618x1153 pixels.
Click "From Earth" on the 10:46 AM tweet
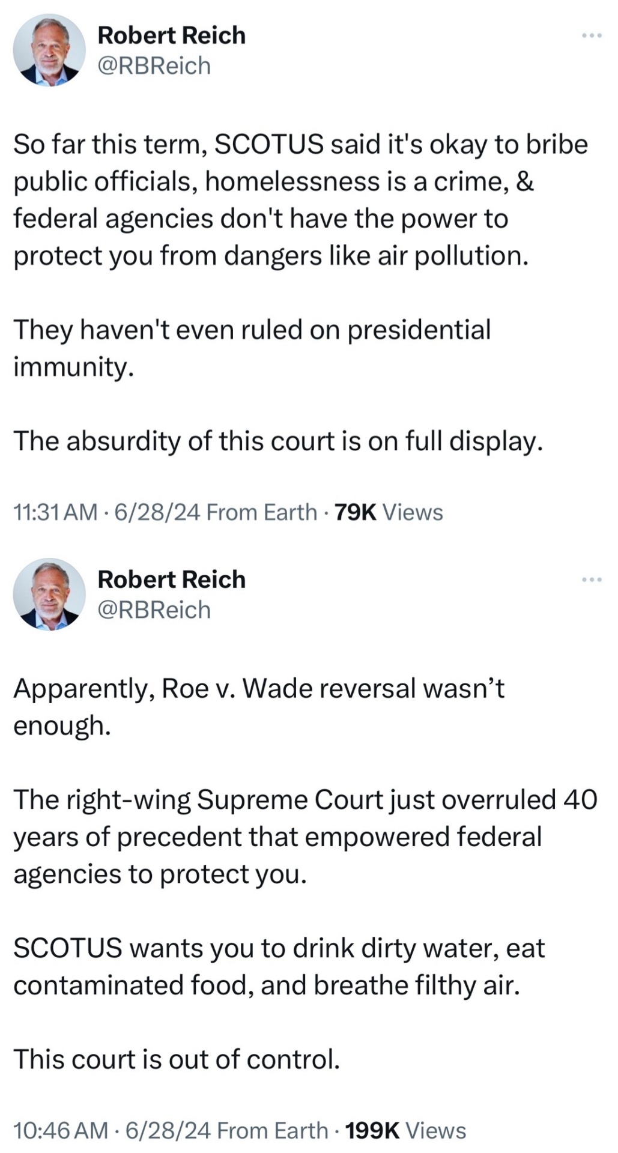click(272, 1130)
